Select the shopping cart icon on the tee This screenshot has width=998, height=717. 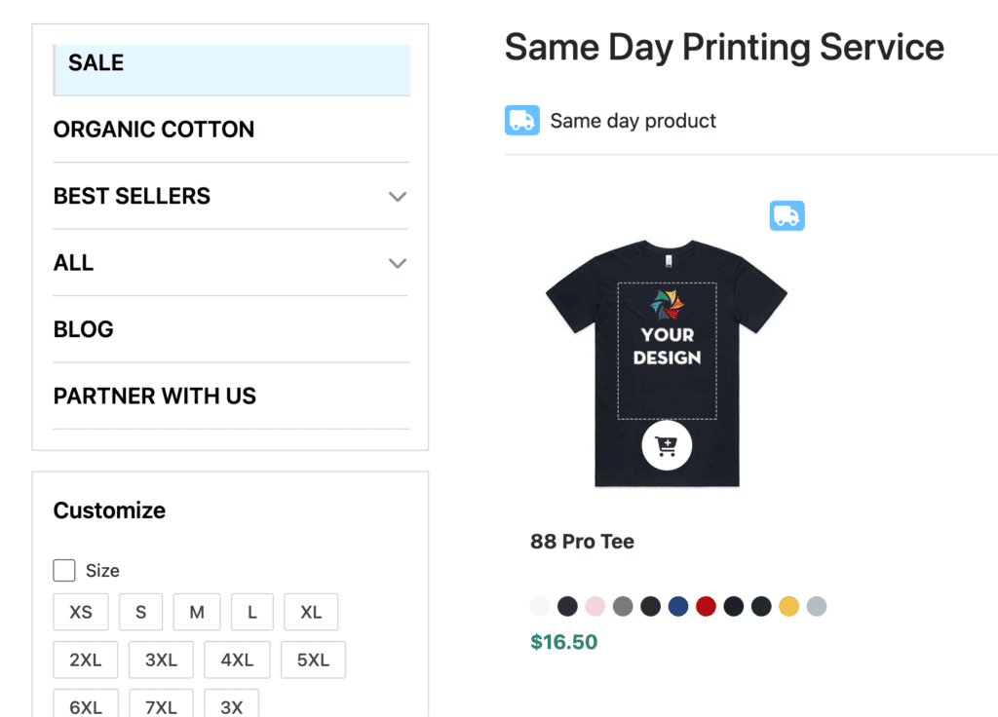point(667,445)
